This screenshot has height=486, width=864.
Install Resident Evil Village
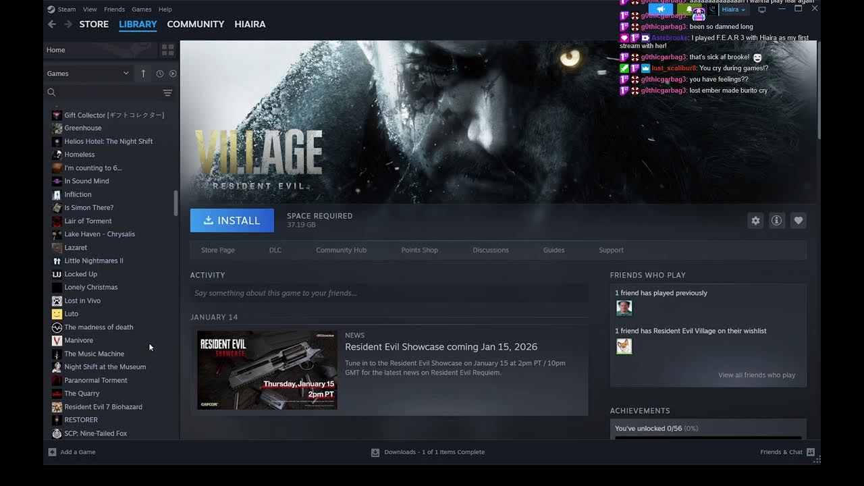(232, 221)
